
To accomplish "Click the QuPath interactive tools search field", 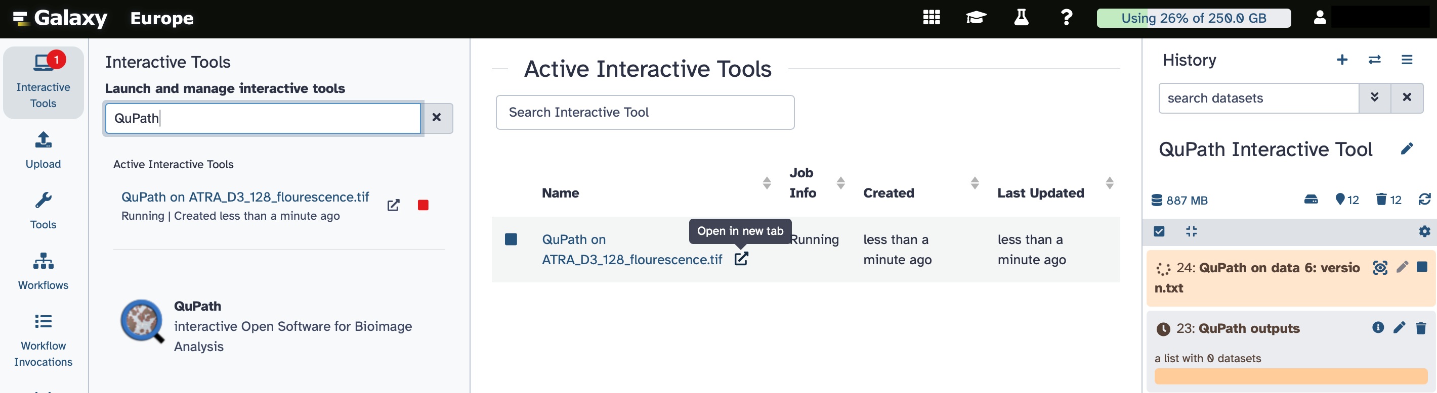I will pyautogui.click(x=263, y=118).
